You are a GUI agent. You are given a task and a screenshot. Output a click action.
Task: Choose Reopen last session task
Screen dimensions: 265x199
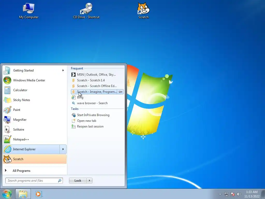97,126
